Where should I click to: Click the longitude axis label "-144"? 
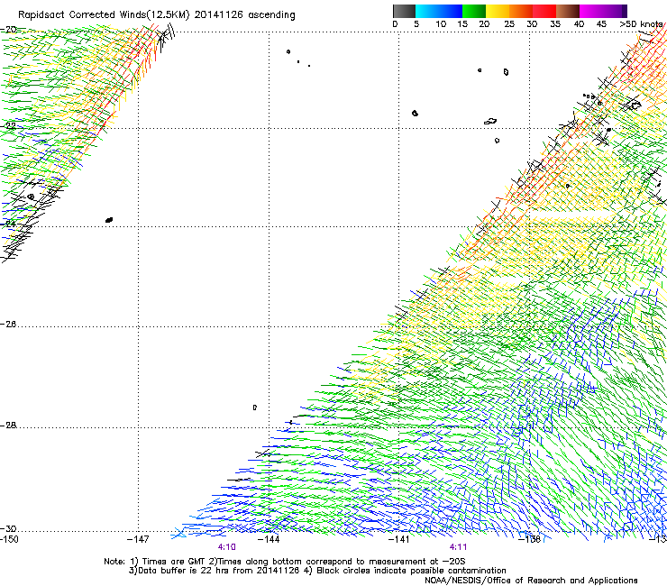click(x=269, y=539)
